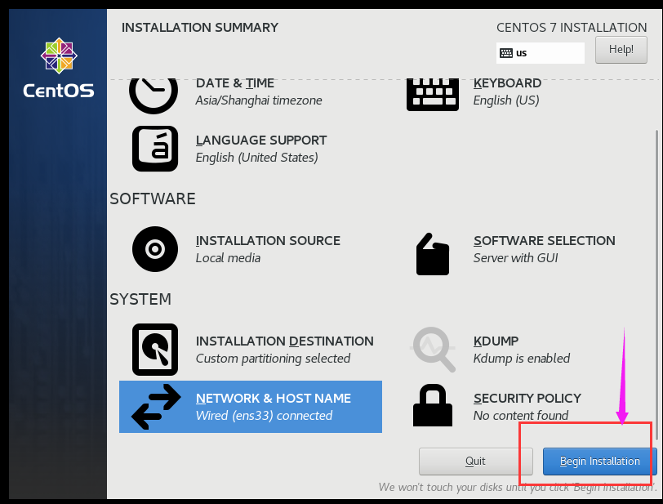This screenshot has width=663, height=504.
Task: Click the Installation Source disc icon
Action: [x=155, y=249]
